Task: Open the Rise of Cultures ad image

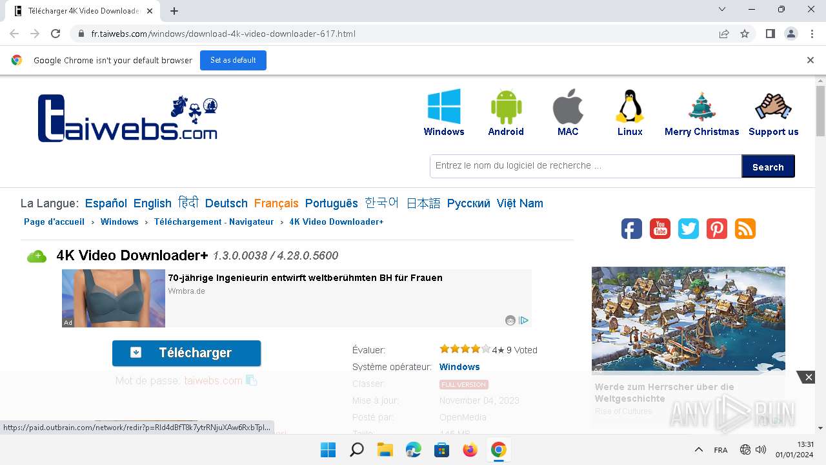Action: click(x=689, y=320)
